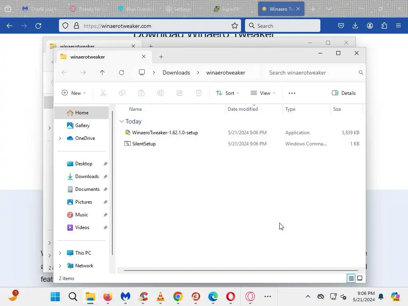Click Firefox bookmark star icon
The width and height of the screenshot is (408, 306).
[x=234, y=26]
